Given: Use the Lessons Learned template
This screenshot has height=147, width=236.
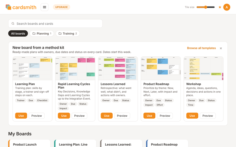Looking at the screenshot, I should [x=106, y=116].
